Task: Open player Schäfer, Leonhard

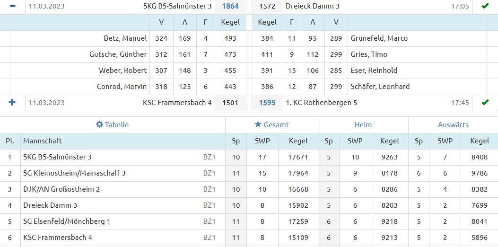Action: coord(380,87)
